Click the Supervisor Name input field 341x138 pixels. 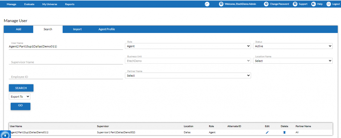tap(66, 62)
